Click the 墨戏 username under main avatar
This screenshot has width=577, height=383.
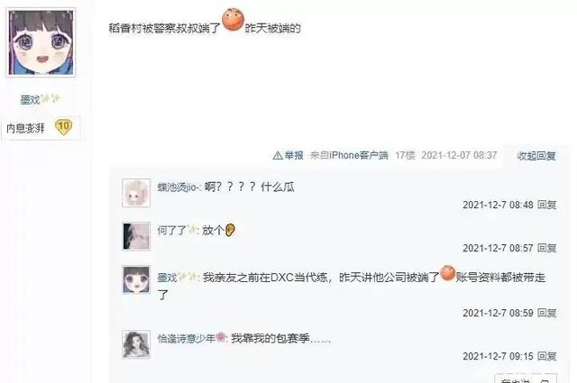(30, 99)
